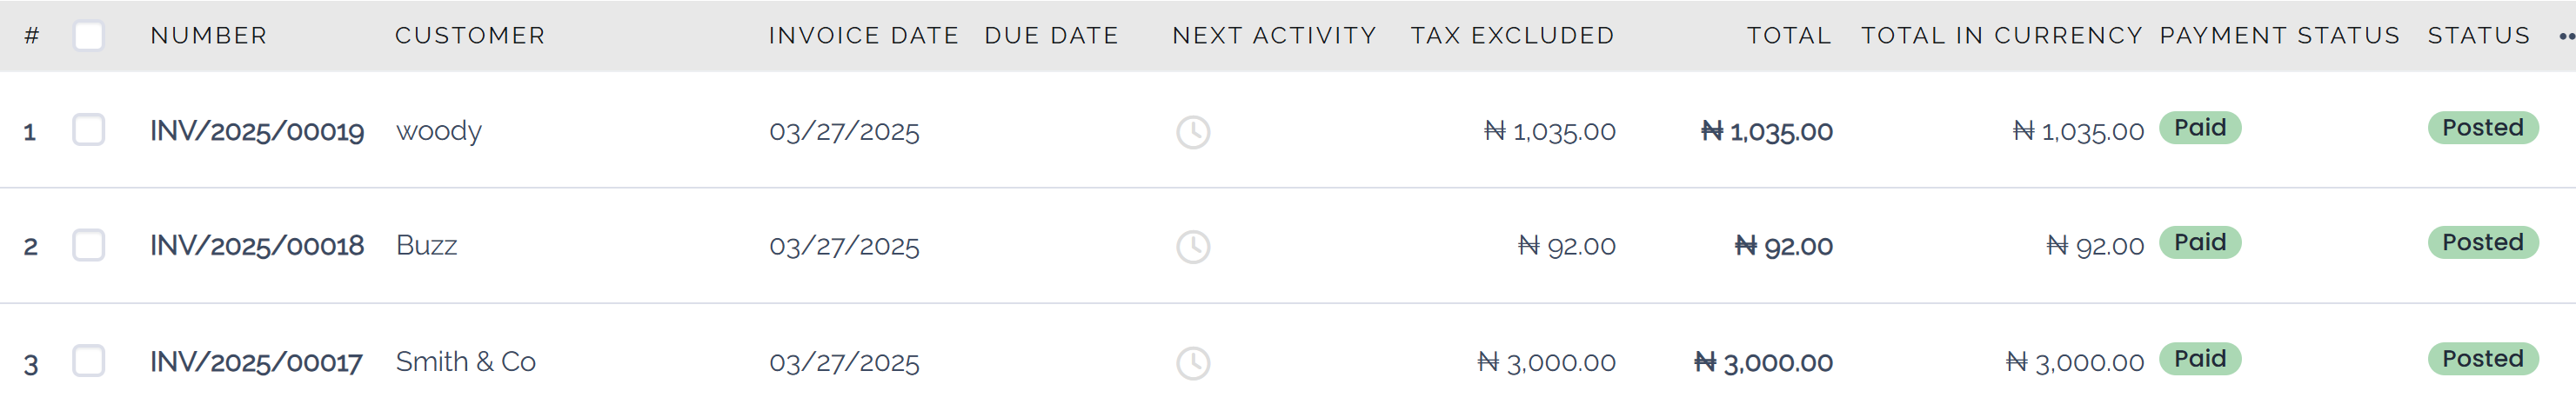Viewport: 2576px width, 404px height.
Task: Click the Paid badge for woody's invoice
Action: [2199, 128]
